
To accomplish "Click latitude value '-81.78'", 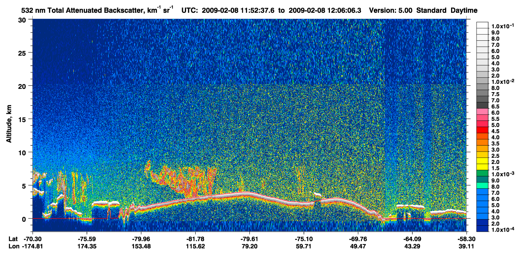I will tap(195, 239).
